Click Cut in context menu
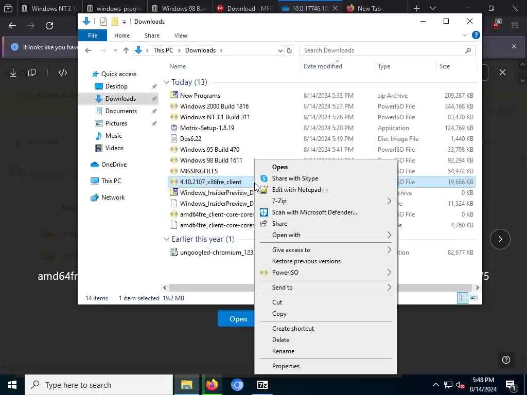This screenshot has height=395, width=527. 325,302
